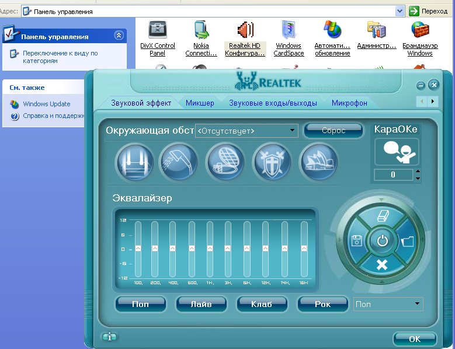Viewport: 455px width, 349px height.
Task: Switch to the Звуковые входы/выходы tab
Action: (x=273, y=103)
